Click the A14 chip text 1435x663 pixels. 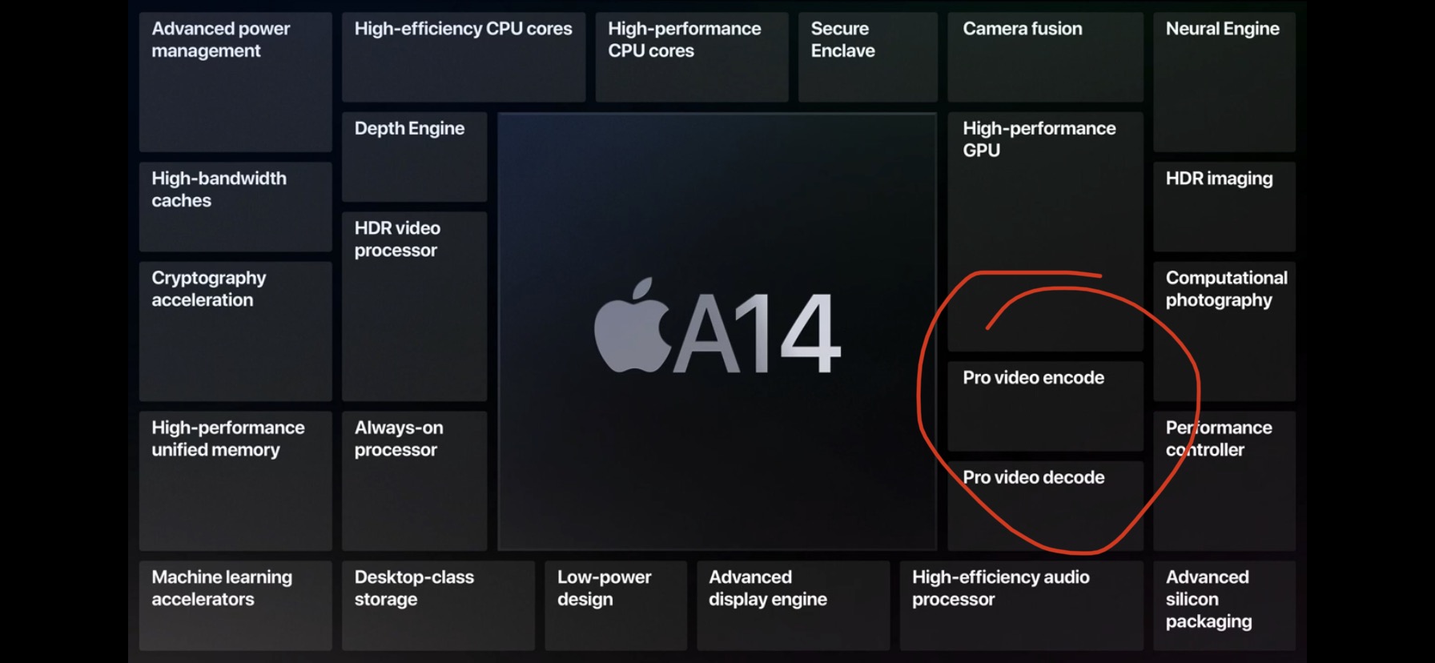tap(757, 333)
